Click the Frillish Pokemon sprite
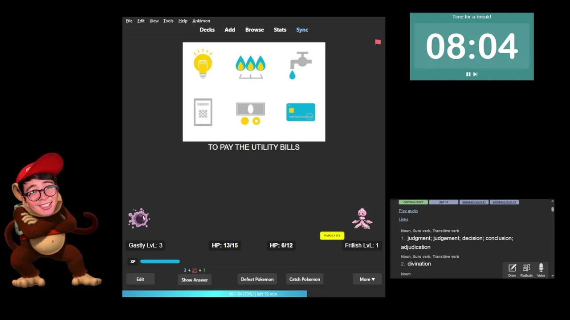Image resolution: width=570 pixels, height=320 pixels. (x=362, y=218)
